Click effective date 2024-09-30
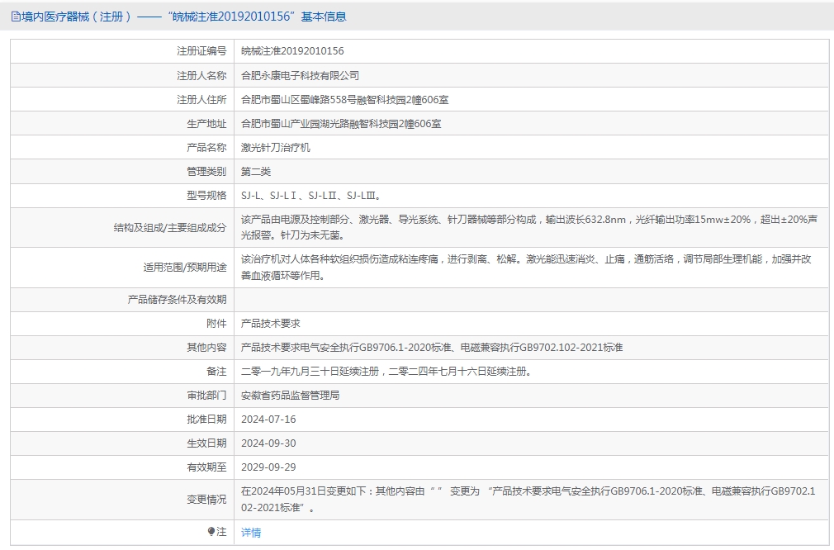This screenshot has height=550, width=834. click(268, 443)
